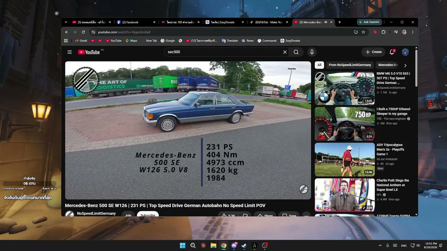This screenshot has height=251, width=447.
Task: Open a new browser tab
Action: 339,22
